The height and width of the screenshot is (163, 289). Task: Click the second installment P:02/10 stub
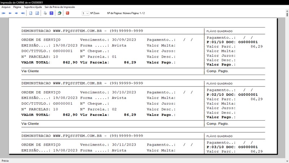[232, 94]
